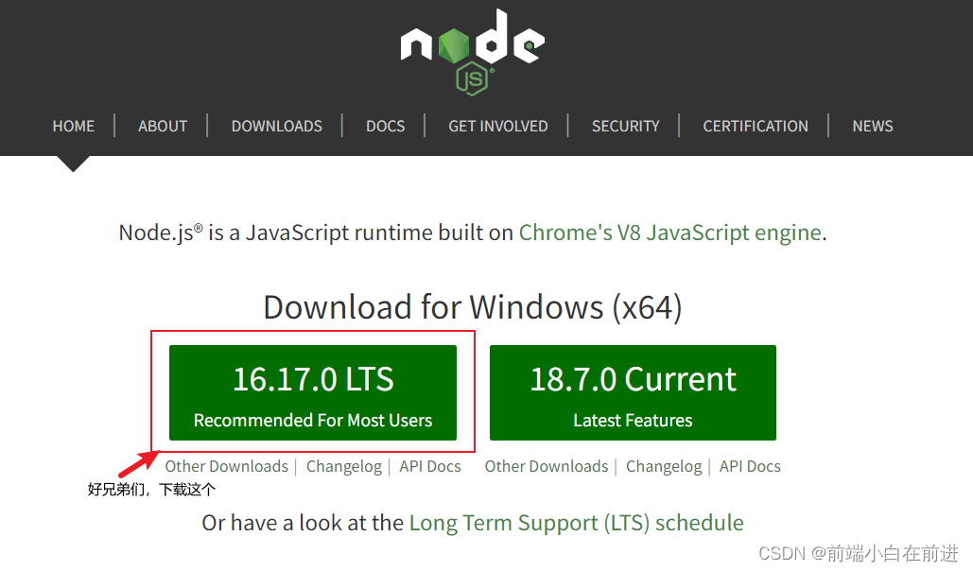The width and height of the screenshot is (973, 571).
Task: Open GET INVOLVED page
Action: pos(498,126)
